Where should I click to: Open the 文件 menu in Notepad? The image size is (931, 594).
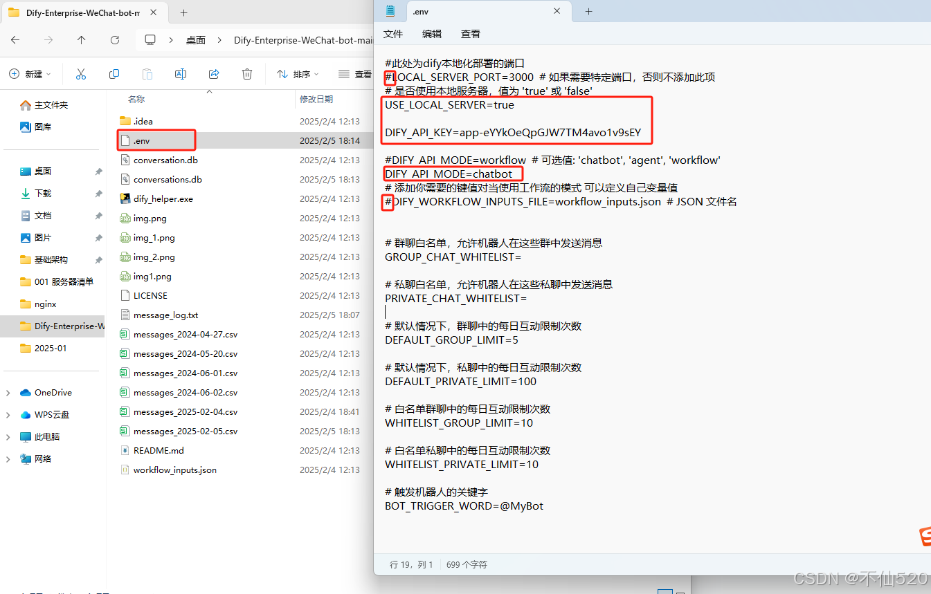tap(393, 33)
